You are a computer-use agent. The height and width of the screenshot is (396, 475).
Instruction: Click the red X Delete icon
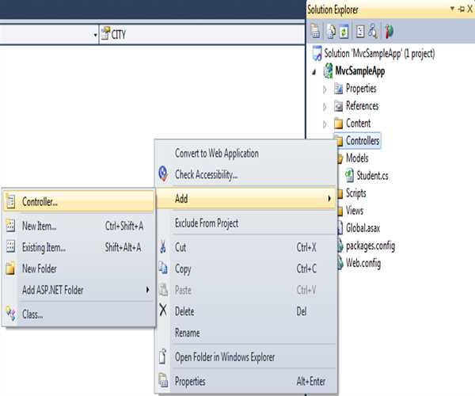pos(163,311)
